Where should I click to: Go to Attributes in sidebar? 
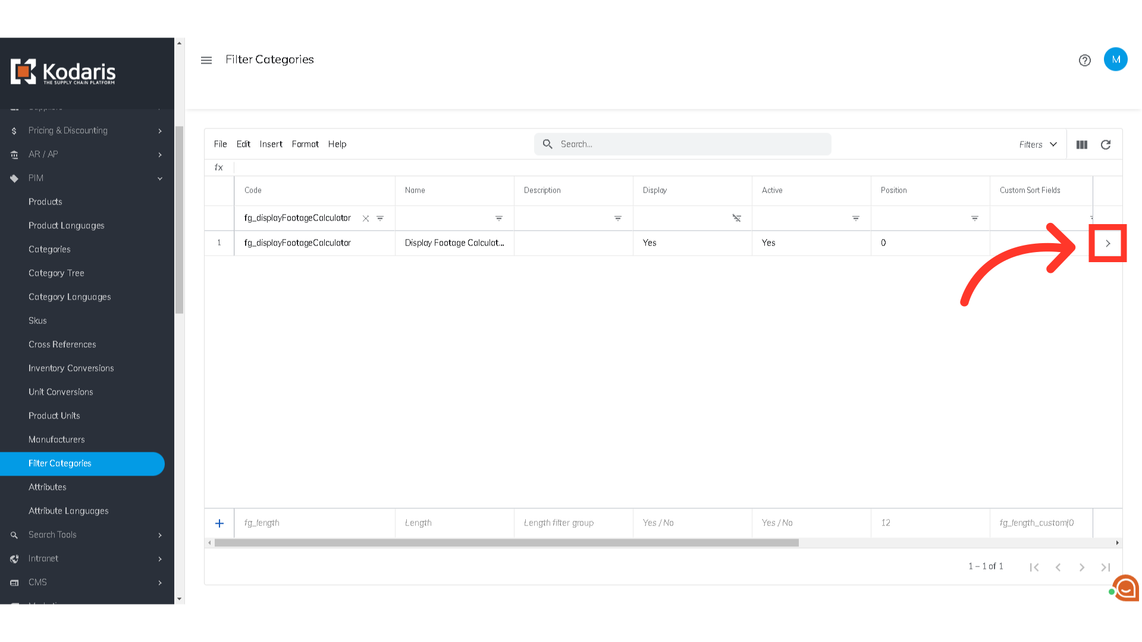tap(48, 487)
